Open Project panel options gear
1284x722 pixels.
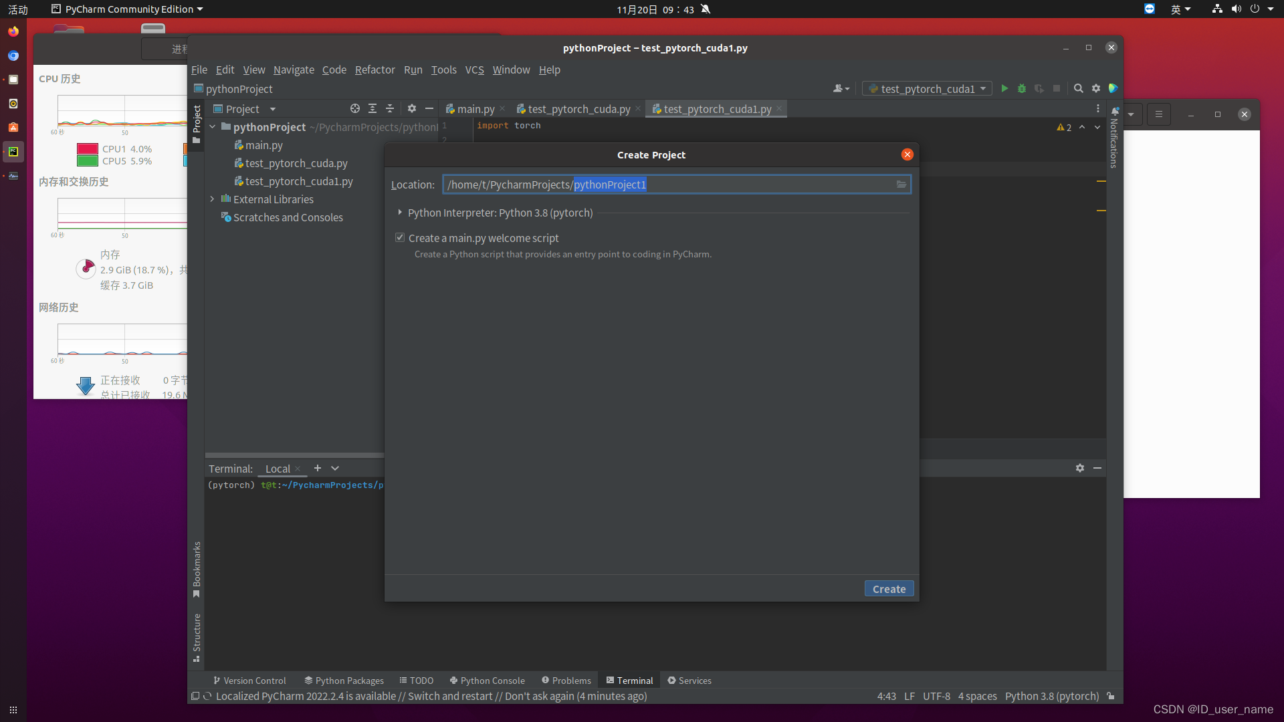click(412, 108)
